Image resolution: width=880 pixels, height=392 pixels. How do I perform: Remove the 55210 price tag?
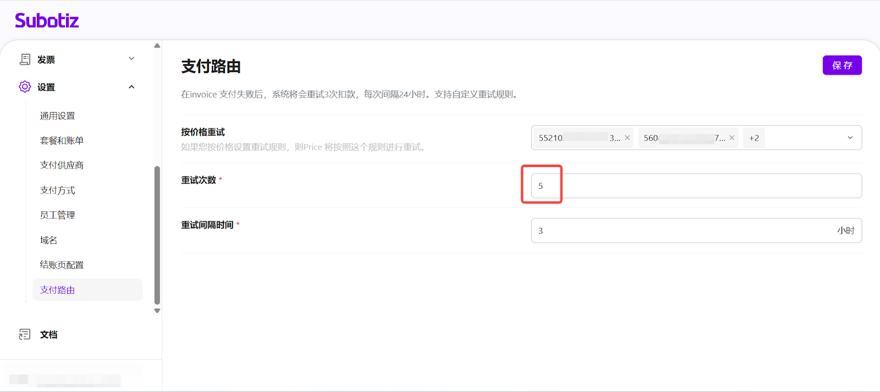627,138
